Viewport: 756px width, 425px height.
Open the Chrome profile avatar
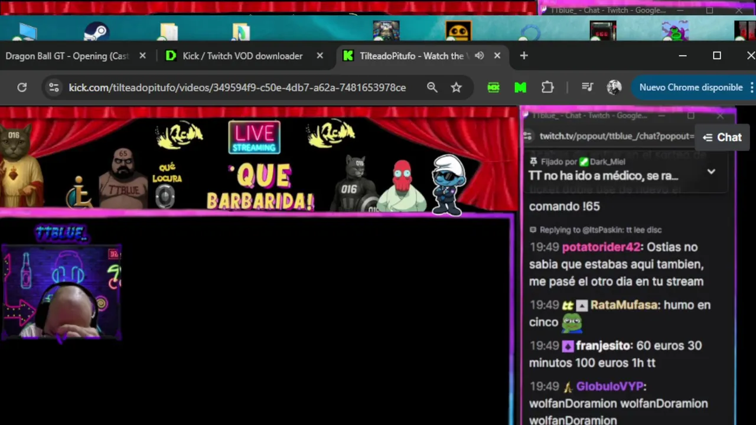pos(614,87)
